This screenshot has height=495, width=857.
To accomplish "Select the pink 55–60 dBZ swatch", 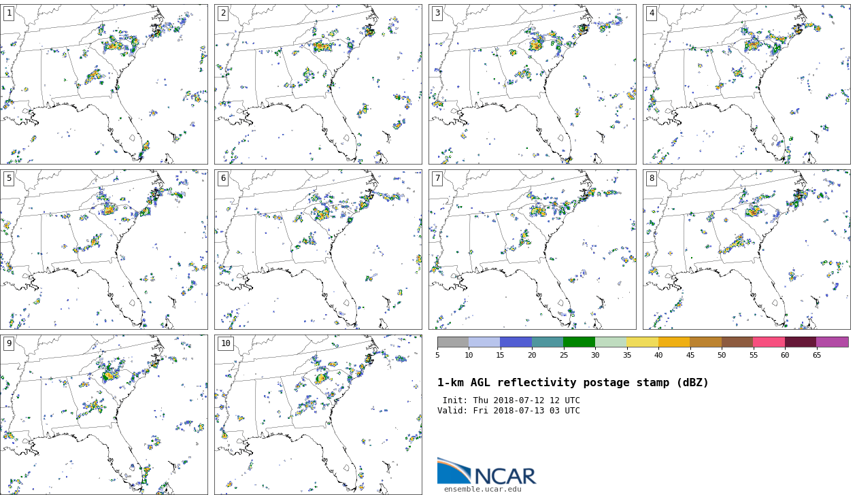I will click(x=769, y=342).
